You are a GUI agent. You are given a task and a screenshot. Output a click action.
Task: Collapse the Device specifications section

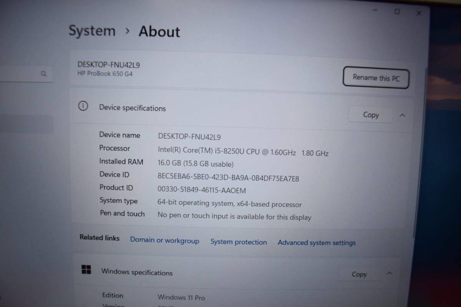pyautogui.click(x=402, y=115)
